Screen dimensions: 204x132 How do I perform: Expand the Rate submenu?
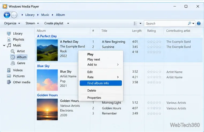[x=101, y=77]
